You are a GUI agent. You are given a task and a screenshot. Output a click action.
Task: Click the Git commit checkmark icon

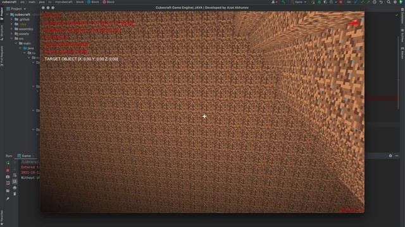pyautogui.click(x=362, y=2)
